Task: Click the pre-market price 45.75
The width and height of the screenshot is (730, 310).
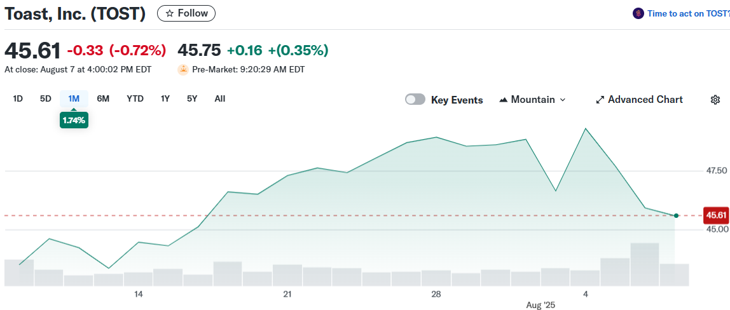Action: pyautogui.click(x=199, y=50)
